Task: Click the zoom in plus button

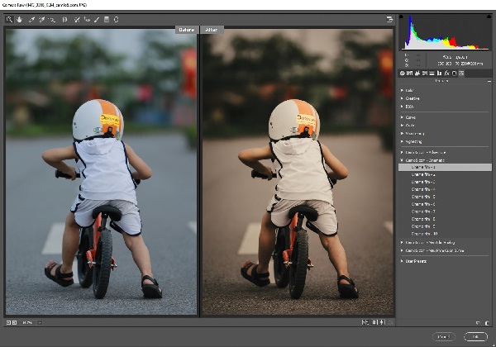Action: tap(14, 323)
